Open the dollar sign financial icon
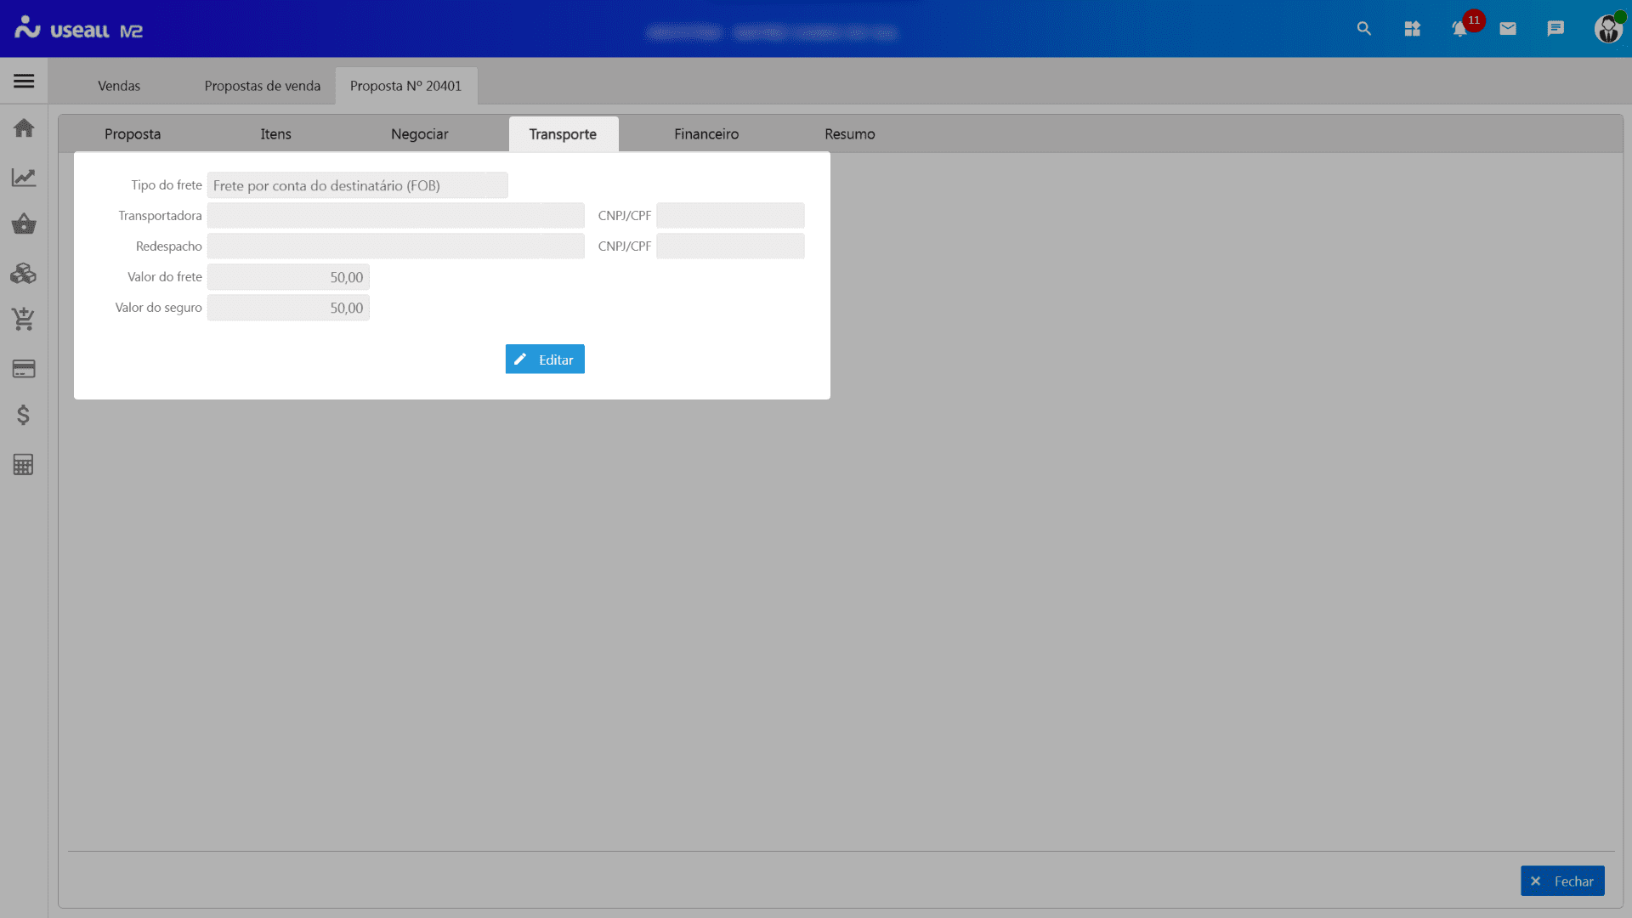The height and width of the screenshot is (918, 1632). pyautogui.click(x=24, y=415)
